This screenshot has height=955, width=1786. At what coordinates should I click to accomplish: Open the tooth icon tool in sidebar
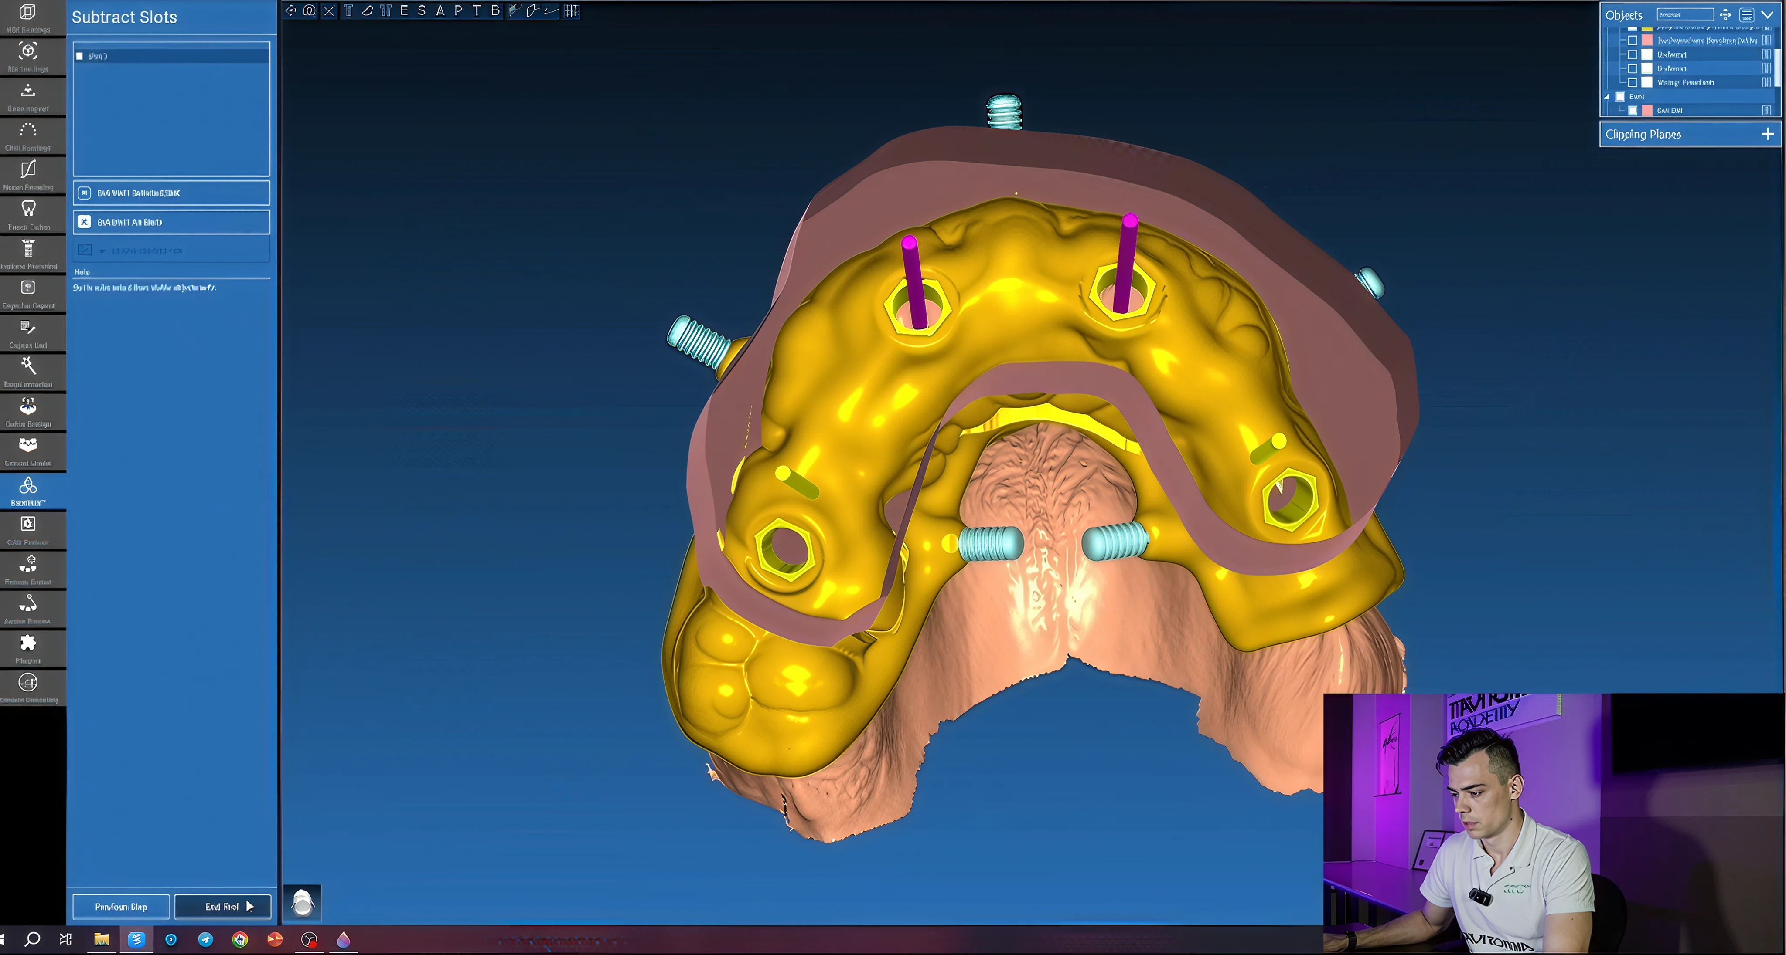pos(28,208)
